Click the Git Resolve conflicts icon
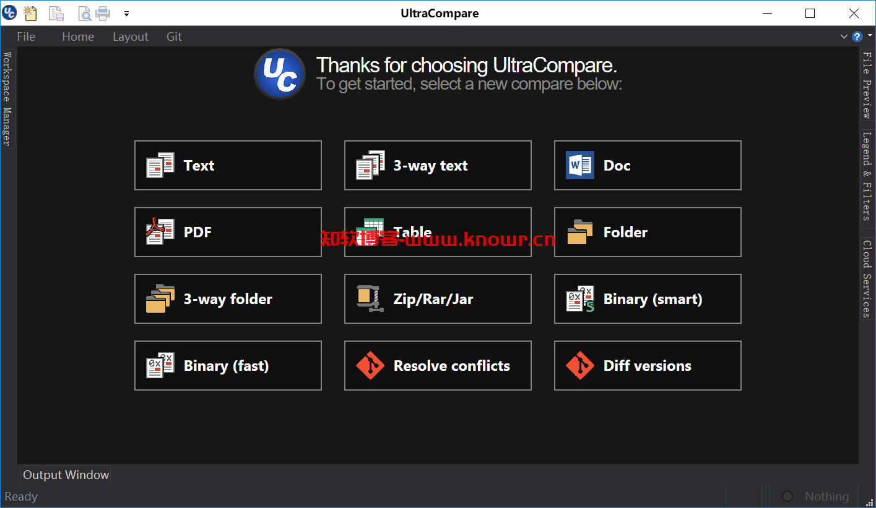Screen dimensions: 876x508 370,365
